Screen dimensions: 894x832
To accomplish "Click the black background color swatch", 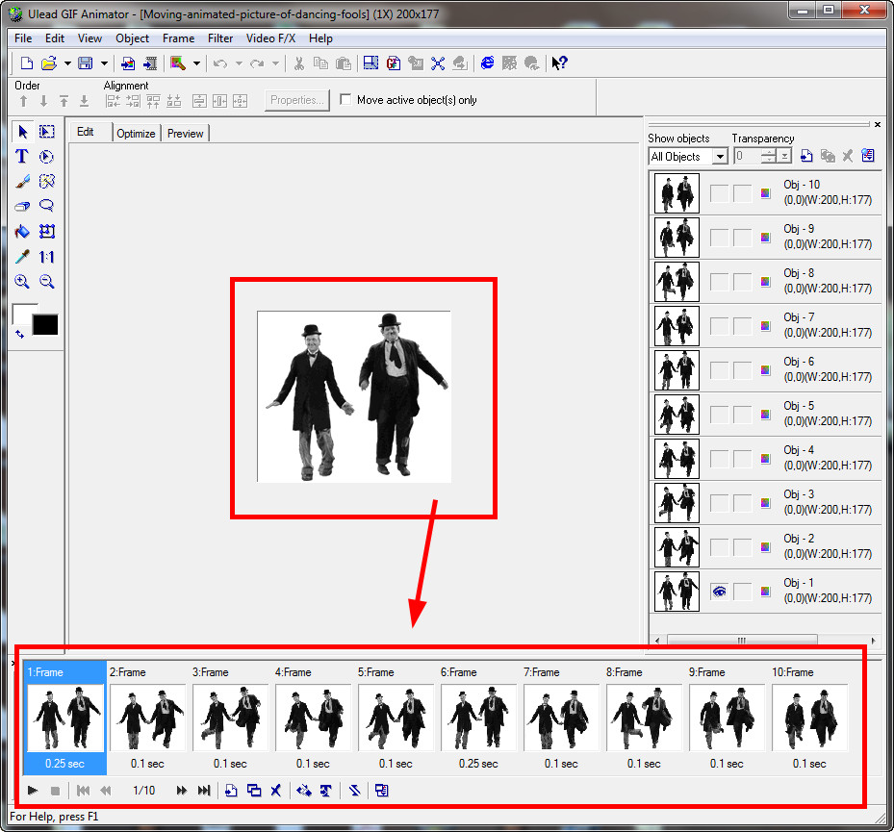I will pyautogui.click(x=45, y=325).
